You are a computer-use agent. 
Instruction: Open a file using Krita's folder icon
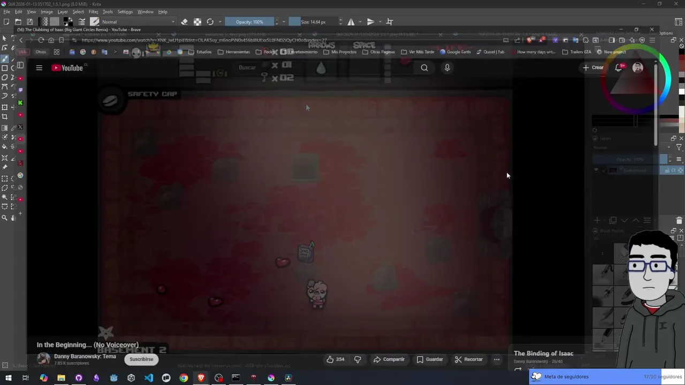[18, 22]
